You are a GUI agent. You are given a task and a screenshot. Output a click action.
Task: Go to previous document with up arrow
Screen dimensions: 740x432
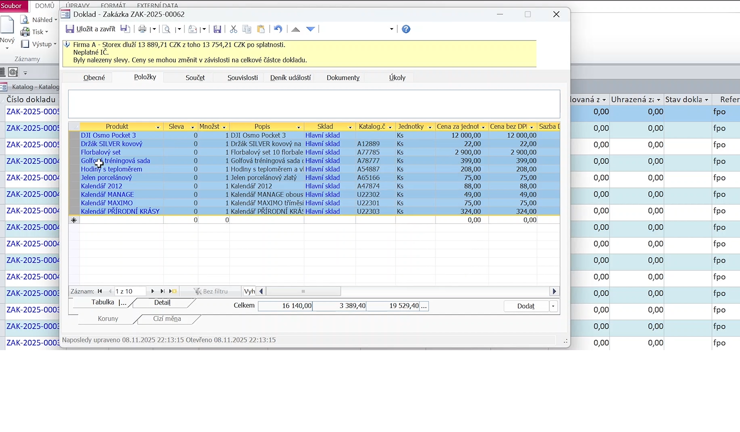[295, 29]
